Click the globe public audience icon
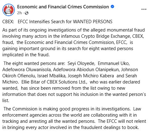The image size is (151, 133). (x=27, y=13)
